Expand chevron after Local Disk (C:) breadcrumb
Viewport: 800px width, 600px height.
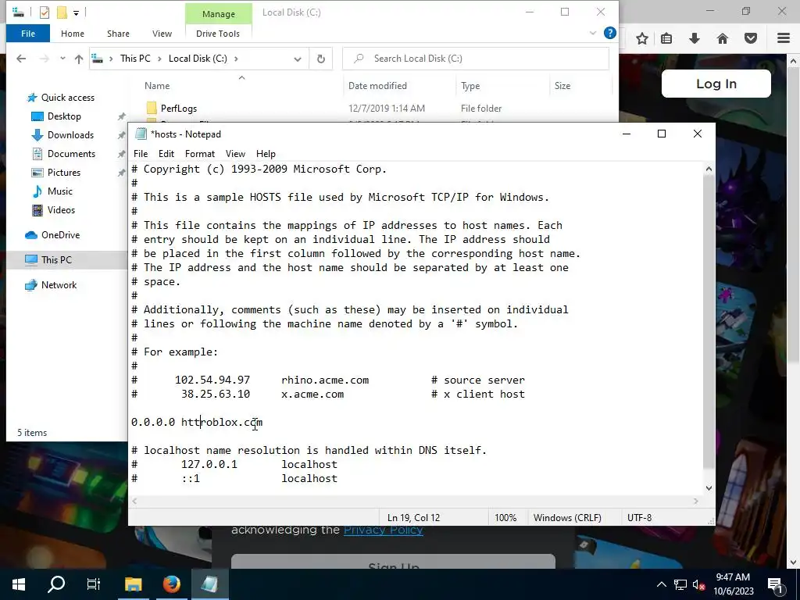(236, 59)
